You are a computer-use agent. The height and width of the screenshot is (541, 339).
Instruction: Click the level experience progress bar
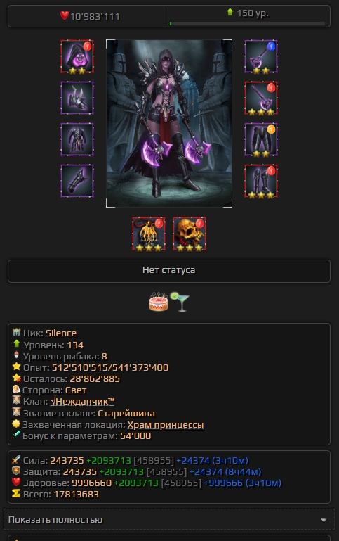248,23
